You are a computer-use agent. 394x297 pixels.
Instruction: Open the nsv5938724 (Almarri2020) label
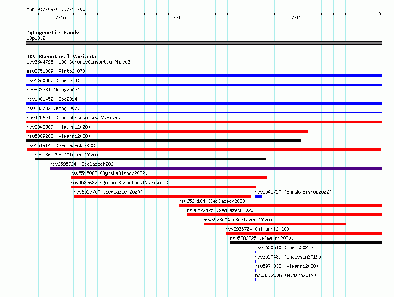pos(257,229)
